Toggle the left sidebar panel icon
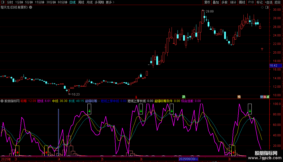 (3, 2)
